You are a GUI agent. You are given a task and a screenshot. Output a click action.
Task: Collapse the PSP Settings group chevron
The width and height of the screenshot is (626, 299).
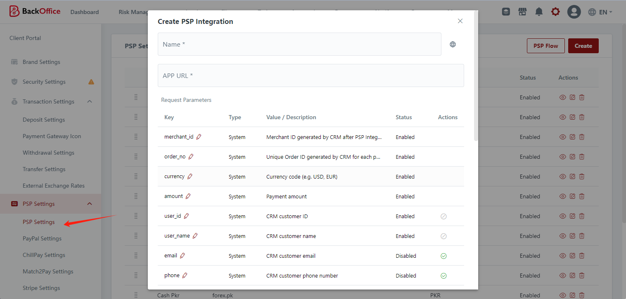click(90, 204)
